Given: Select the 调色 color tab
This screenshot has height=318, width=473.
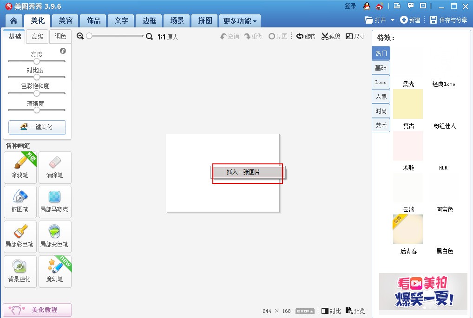Looking at the screenshot, I should click(x=60, y=37).
